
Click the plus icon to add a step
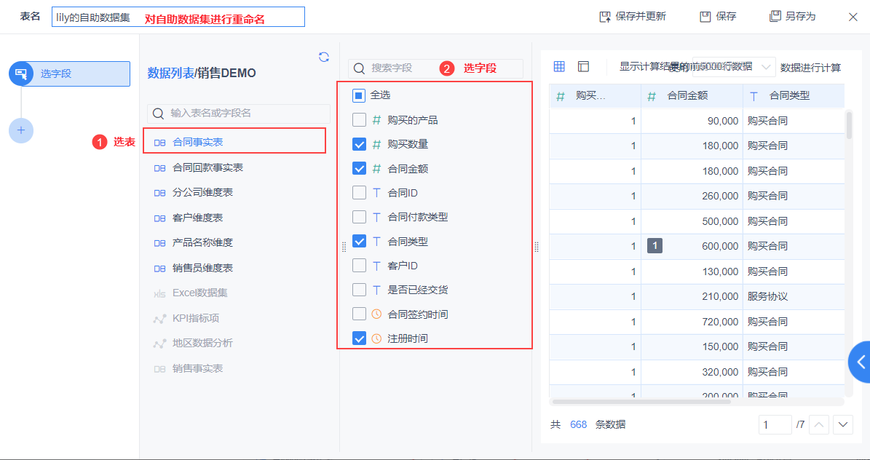click(x=21, y=130)
